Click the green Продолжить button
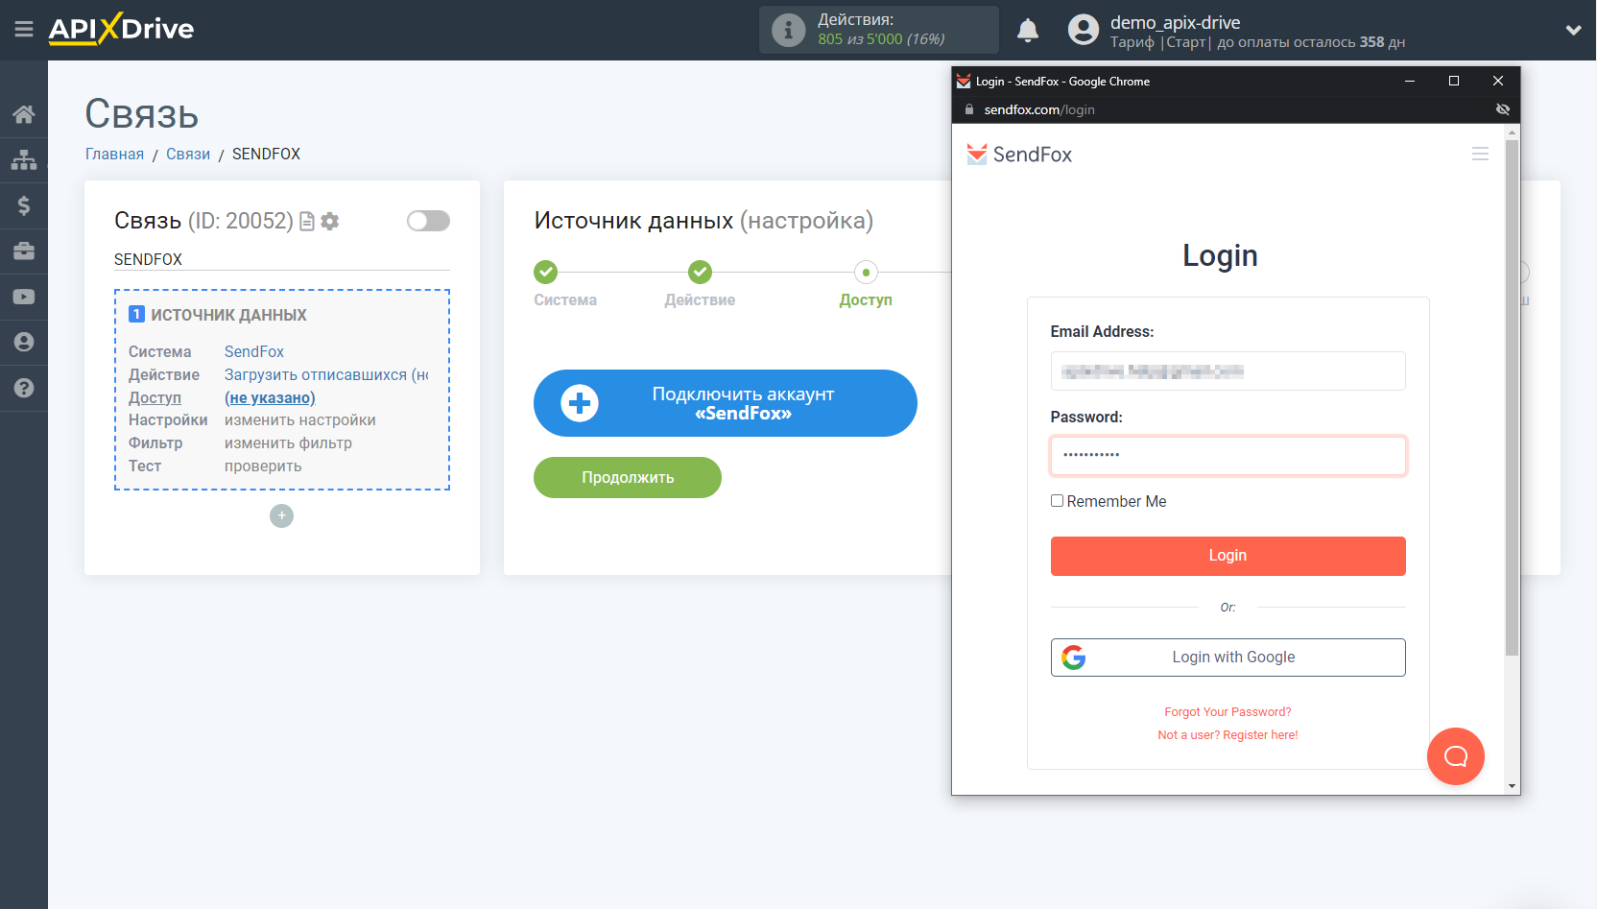The height and width of the screenshot is (909, 1597). coord(628,477)
